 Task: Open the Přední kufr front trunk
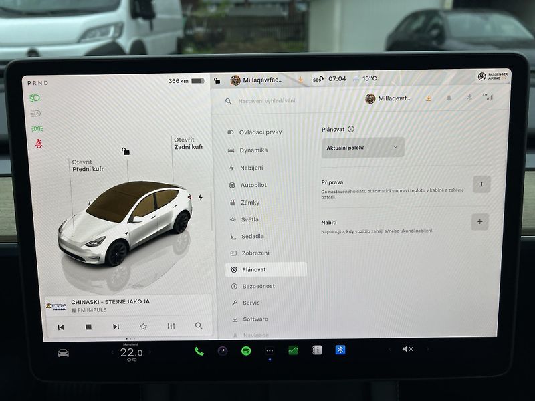pyautogui.click(x=88, y=165)
